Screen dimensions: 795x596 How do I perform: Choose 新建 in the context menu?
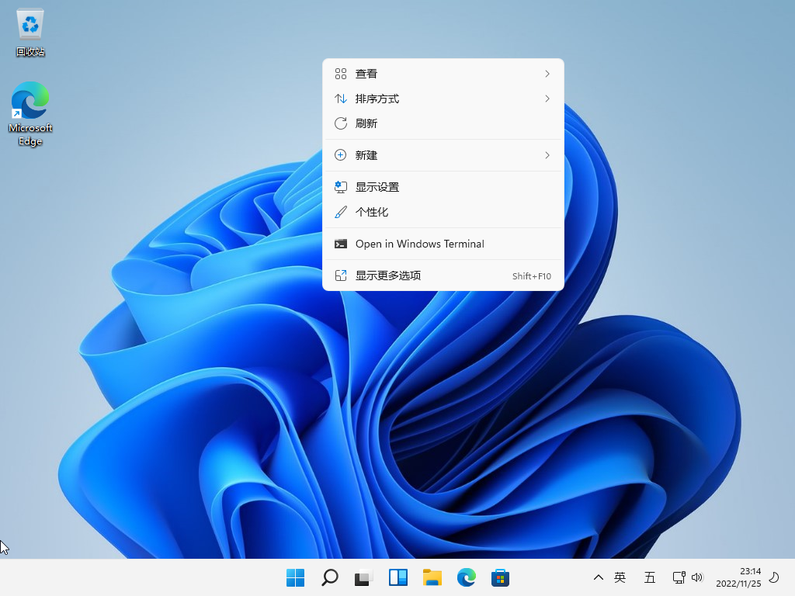click(443, 155)
